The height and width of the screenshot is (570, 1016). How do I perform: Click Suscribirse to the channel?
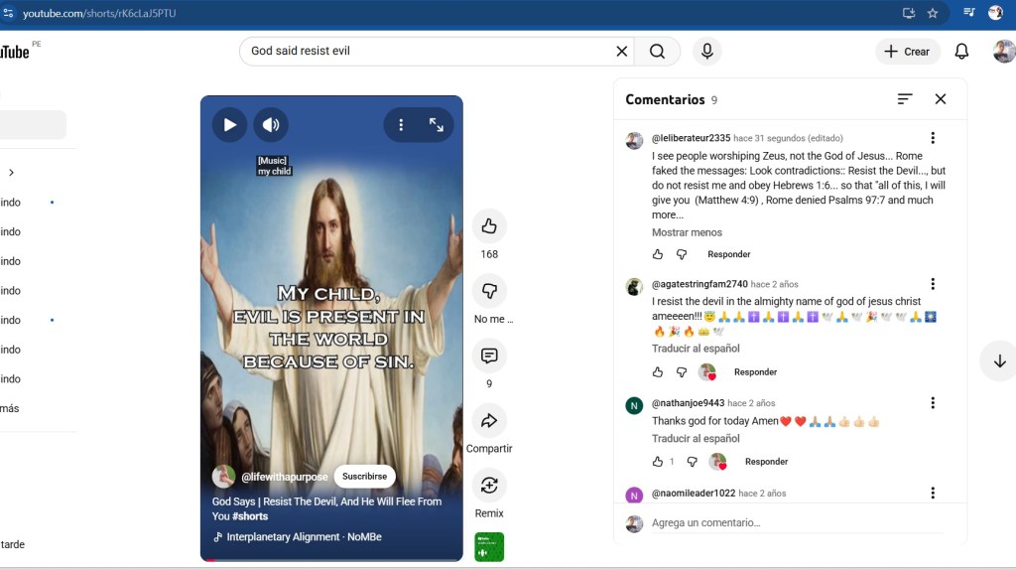(364, 477)
